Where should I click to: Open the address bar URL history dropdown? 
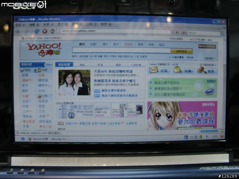(x=173, y=32)
